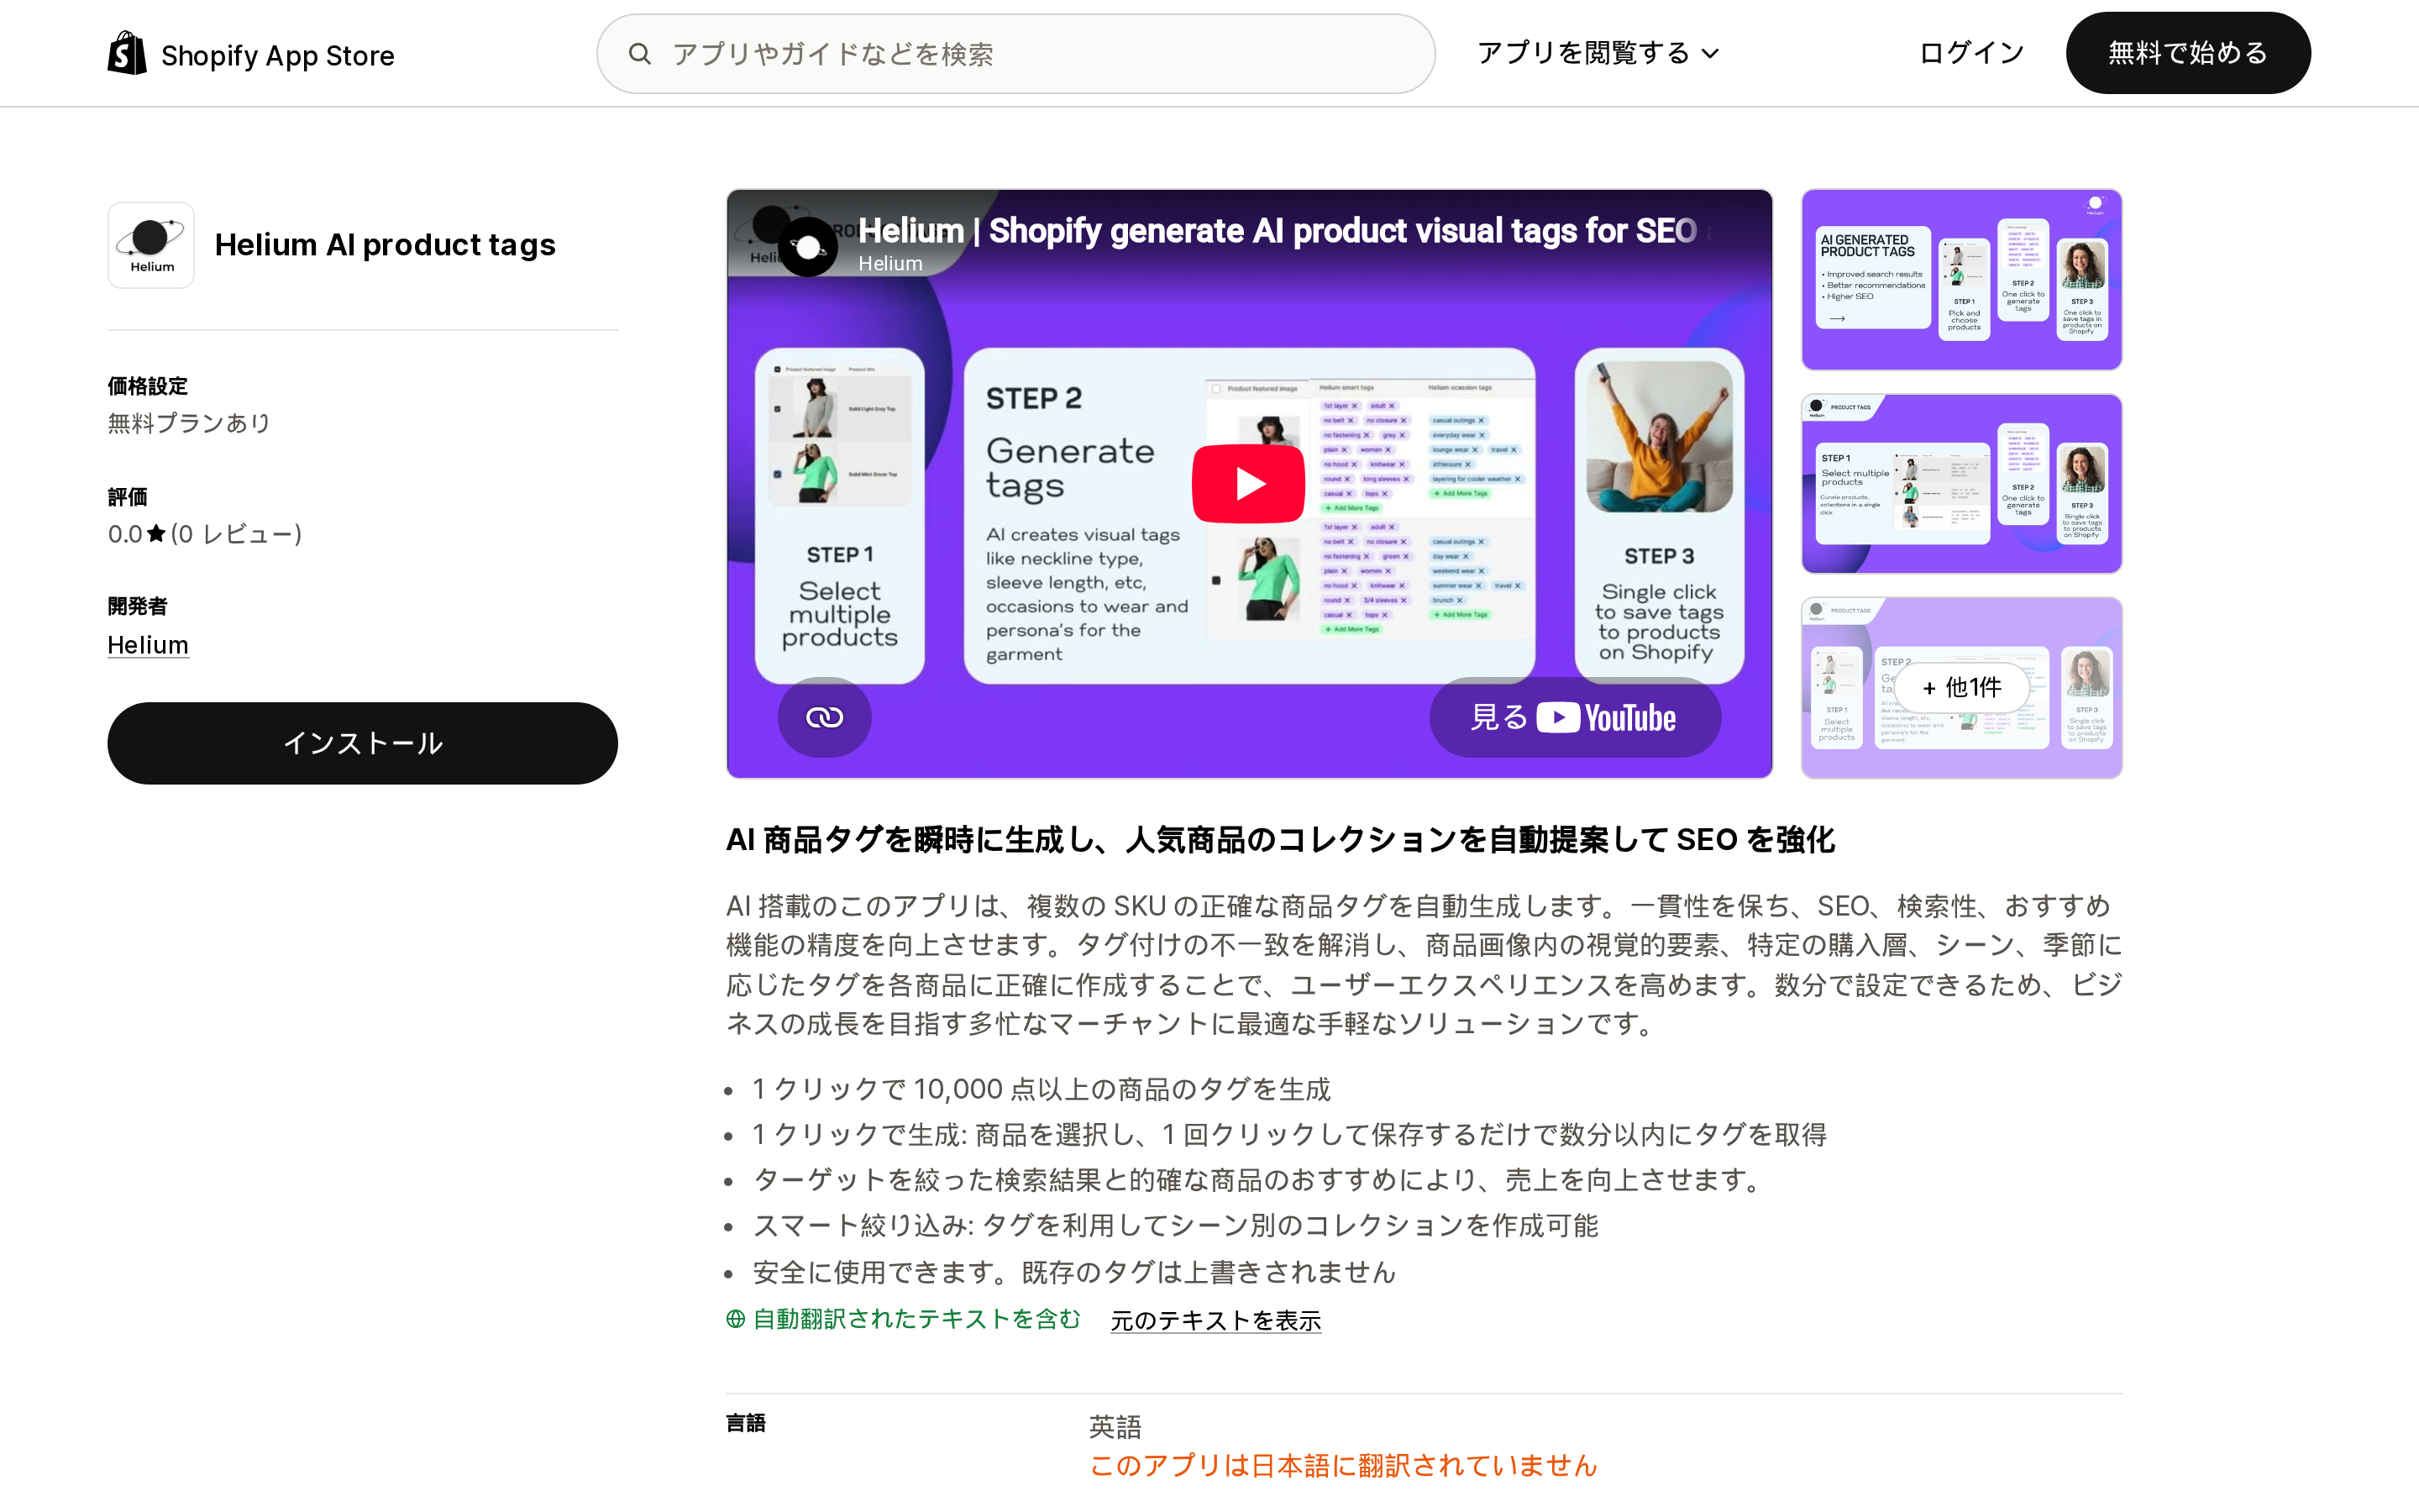Focus the app search input field
Image resolution: width=2419 pixels, height=1512 pixels.
(x=1015, y=54)
